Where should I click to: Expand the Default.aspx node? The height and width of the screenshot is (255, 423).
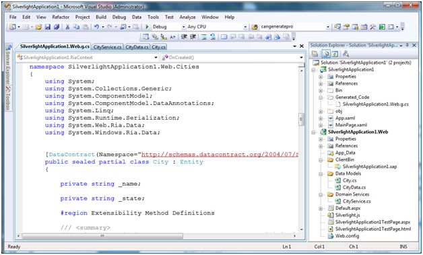tap(321, 209)
